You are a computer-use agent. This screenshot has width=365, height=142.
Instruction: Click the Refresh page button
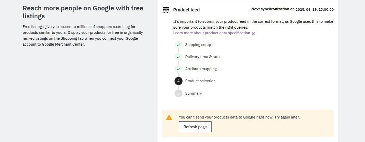pyautogui.click(x=195, y=127)
